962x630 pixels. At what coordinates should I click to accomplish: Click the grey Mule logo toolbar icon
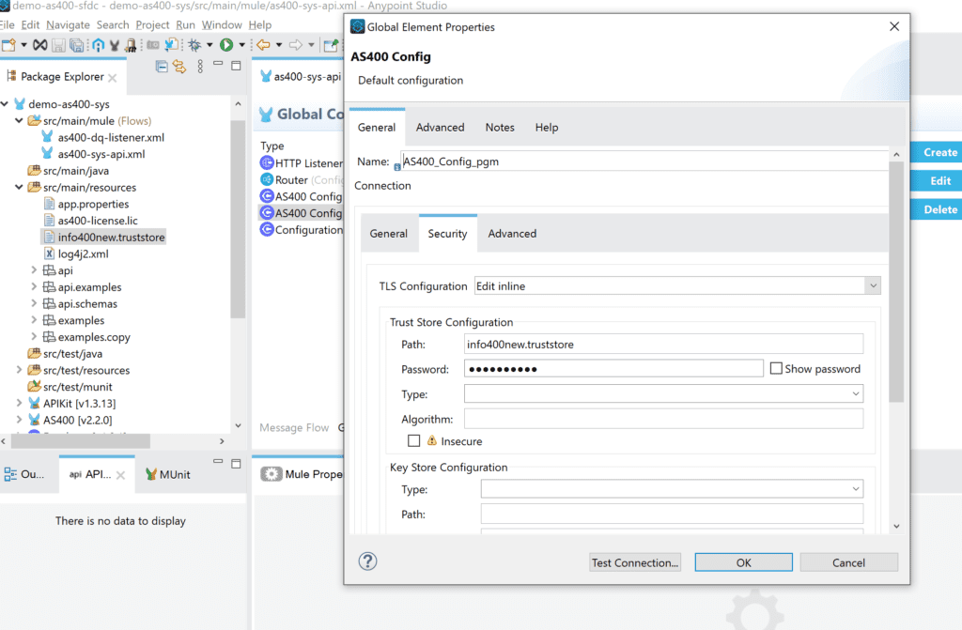(x=114, y=45)
